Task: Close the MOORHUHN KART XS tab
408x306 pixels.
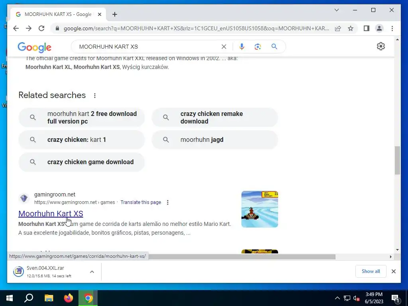Action: [x=99, y=14]
